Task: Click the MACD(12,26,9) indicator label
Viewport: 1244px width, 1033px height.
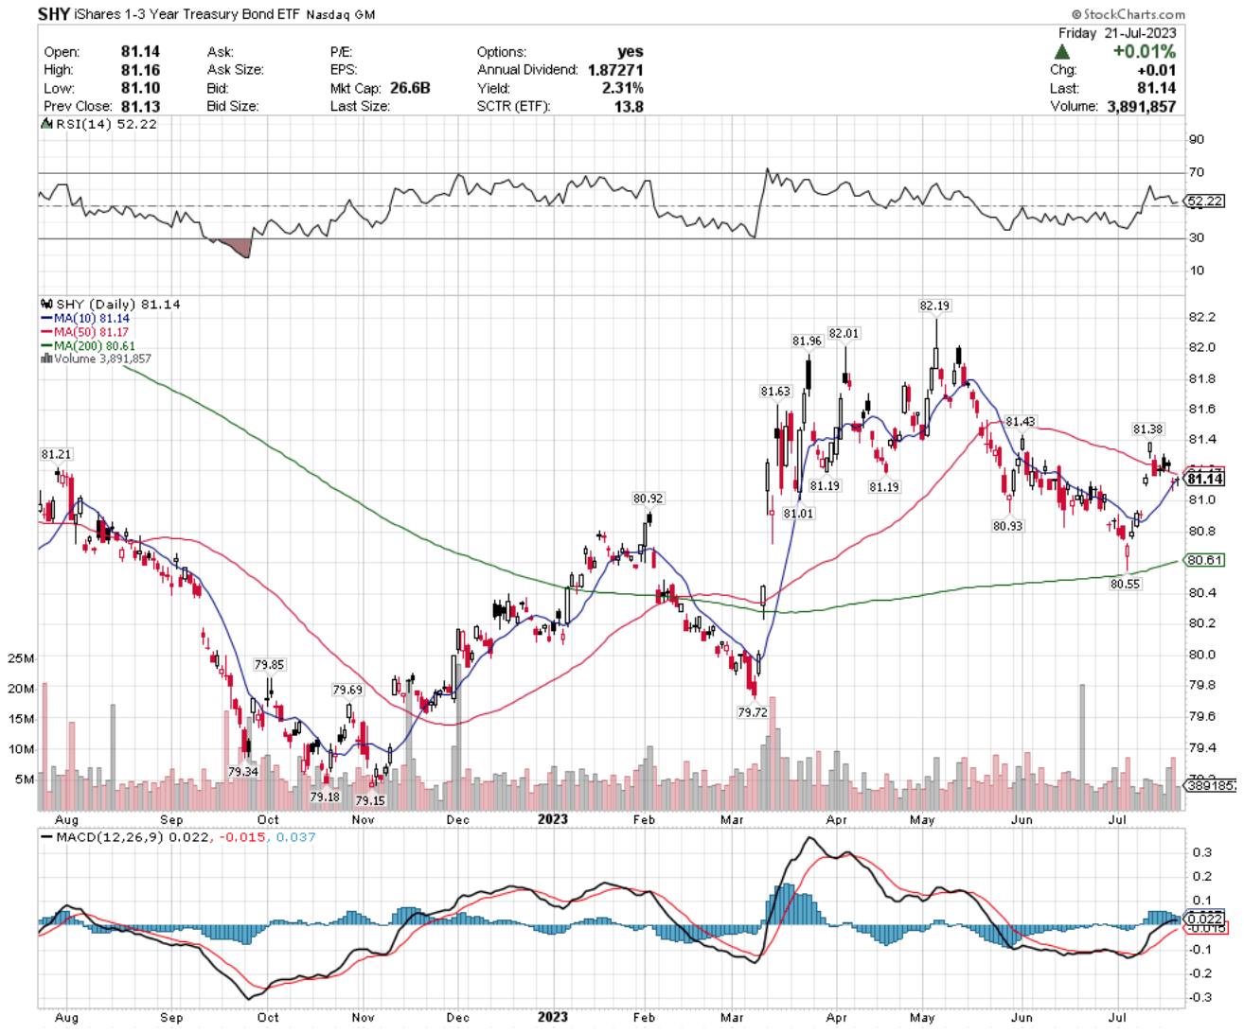Action: 110,838
